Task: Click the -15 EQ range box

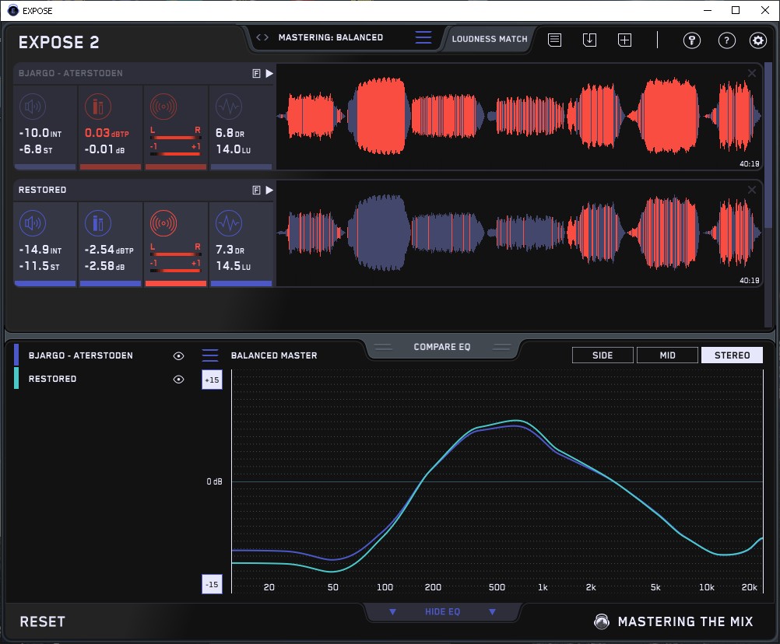Action: (212, 584)
